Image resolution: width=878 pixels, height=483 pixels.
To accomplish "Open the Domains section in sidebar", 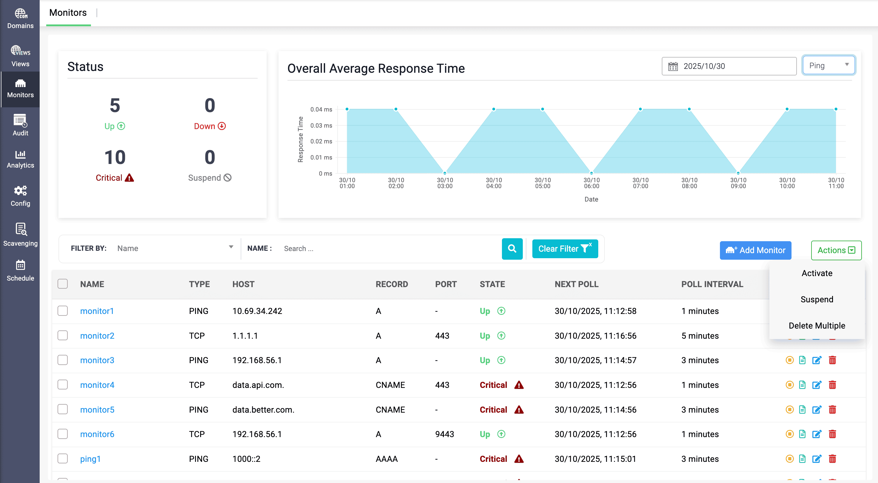I will [x=20, y=19].
